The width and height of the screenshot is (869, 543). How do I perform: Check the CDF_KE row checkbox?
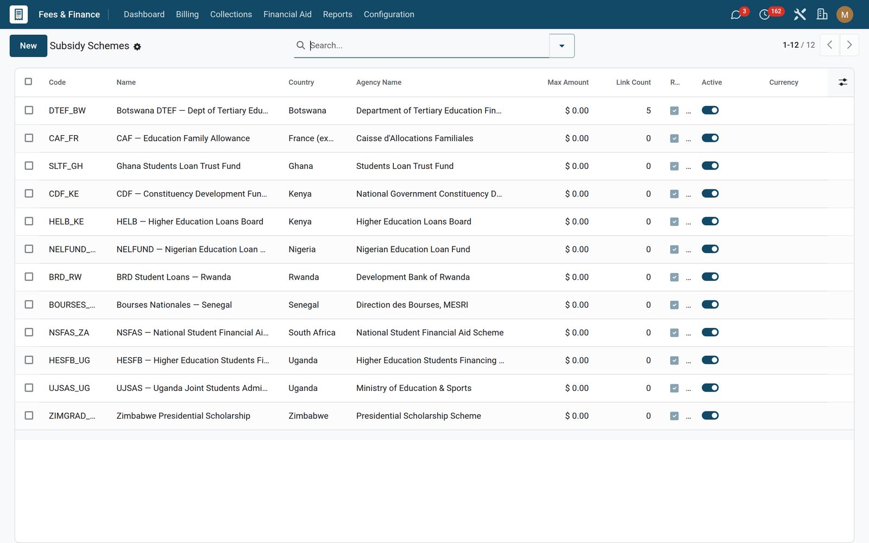(29, 193)
